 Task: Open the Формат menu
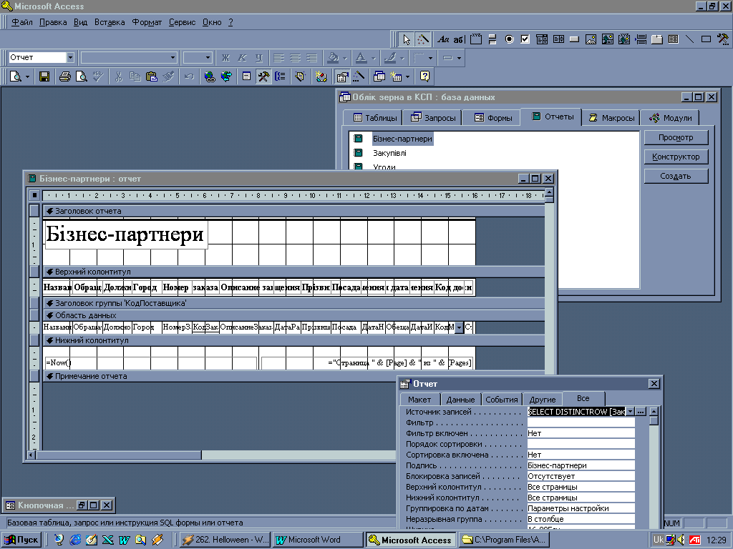[147, 22]
